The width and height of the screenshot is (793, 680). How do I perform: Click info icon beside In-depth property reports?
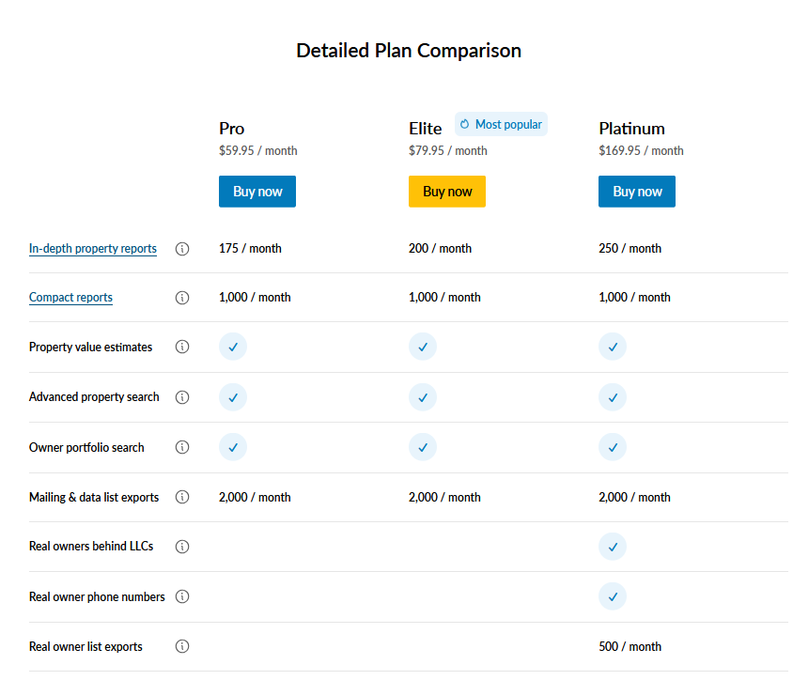[182, 249]
